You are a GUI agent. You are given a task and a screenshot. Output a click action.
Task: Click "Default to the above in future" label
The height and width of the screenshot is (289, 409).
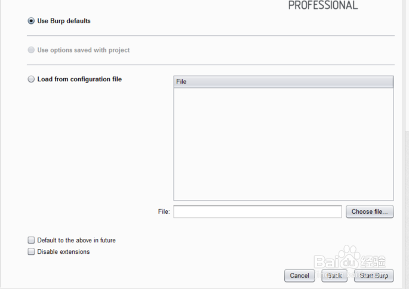click(x=76, y=240)
